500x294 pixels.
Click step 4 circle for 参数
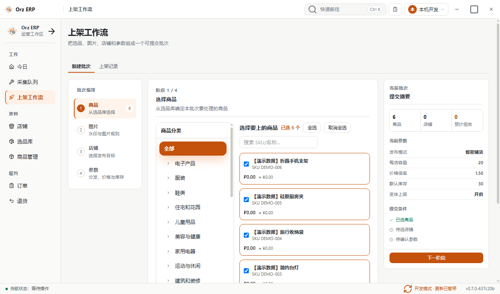tap(81, 173)
